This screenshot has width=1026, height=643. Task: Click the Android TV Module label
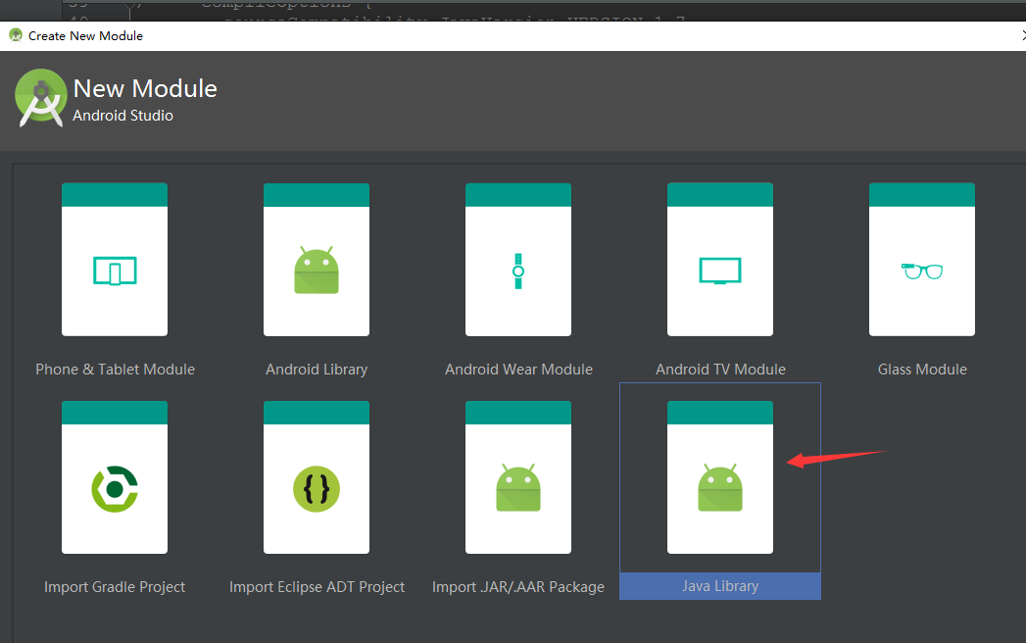pyautogui.click(x=720, y=370)
